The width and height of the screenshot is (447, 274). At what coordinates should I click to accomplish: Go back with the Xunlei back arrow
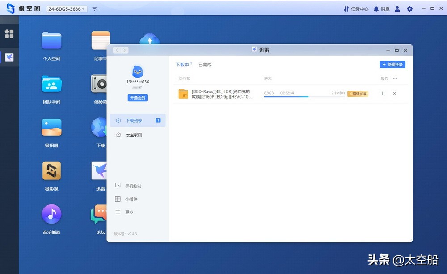coord(117,50)
